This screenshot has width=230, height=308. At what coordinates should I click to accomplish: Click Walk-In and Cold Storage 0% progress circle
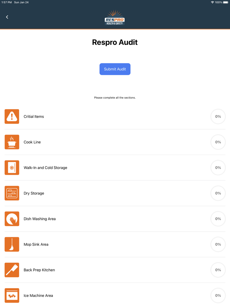pyautogui.click(x=218, y=168)
